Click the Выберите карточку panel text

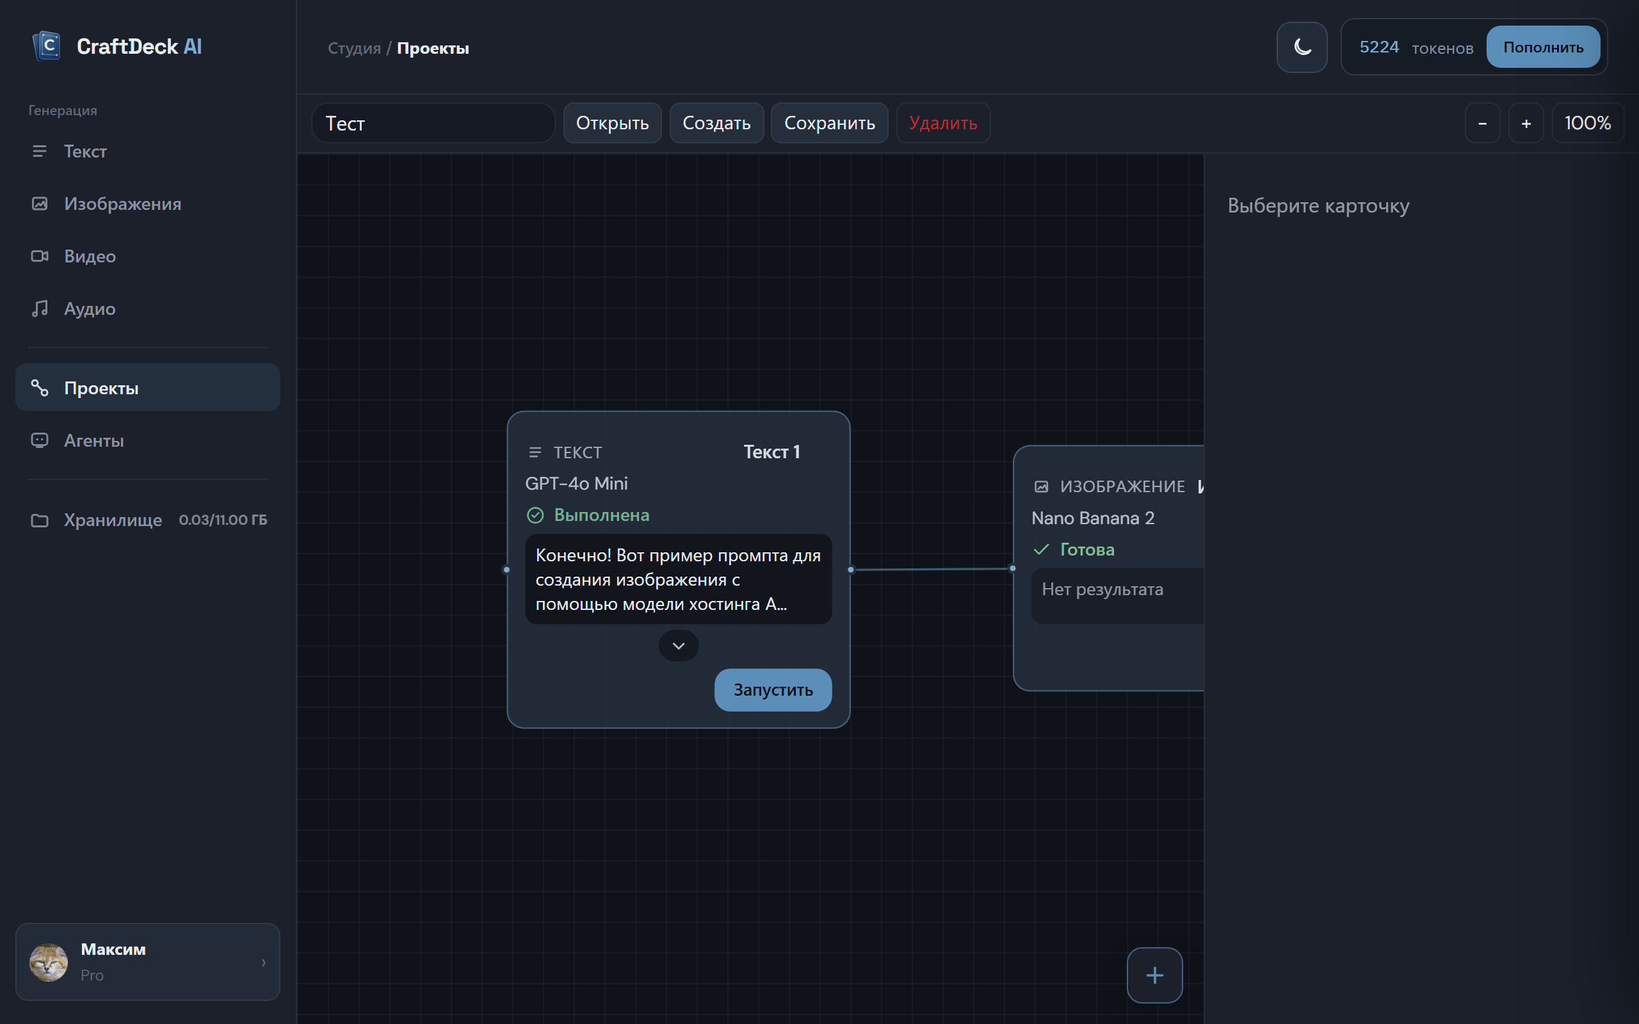[1318, 205]
